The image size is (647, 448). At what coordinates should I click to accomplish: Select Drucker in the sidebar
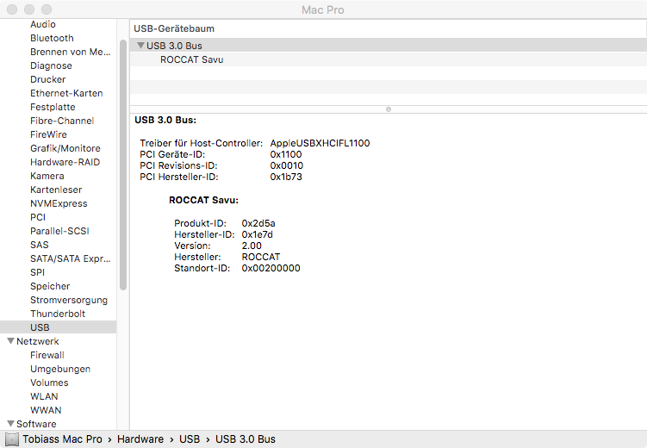tap(48, 79)
